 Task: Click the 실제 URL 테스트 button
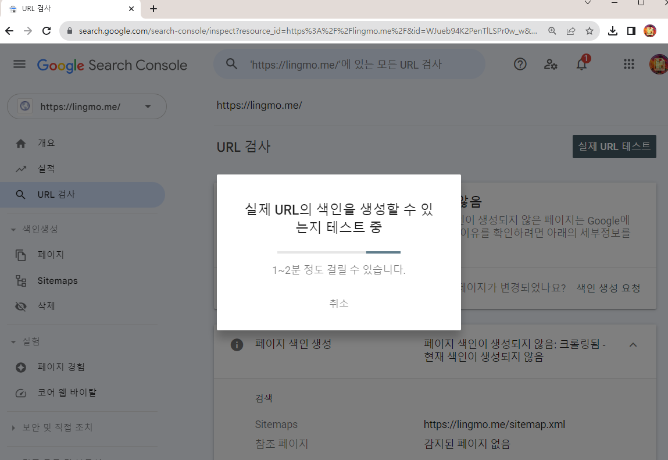(x=615, y=147)
